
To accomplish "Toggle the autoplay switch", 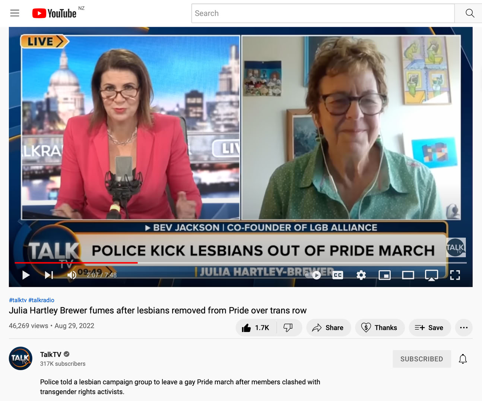I will 313,275.
